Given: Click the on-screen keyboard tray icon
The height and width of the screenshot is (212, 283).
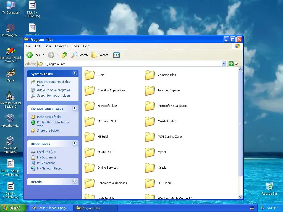Looking at the screenshot, I should coord(252,208).
